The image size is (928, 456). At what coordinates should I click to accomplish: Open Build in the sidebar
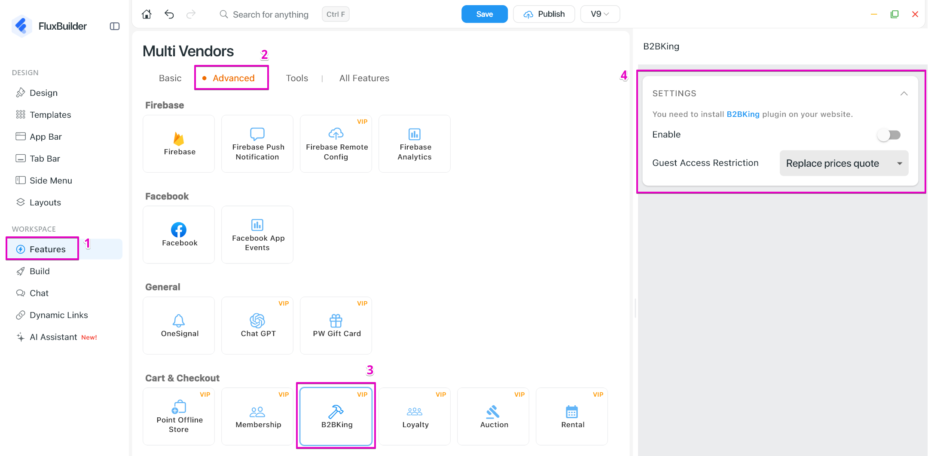pos(64,271)
